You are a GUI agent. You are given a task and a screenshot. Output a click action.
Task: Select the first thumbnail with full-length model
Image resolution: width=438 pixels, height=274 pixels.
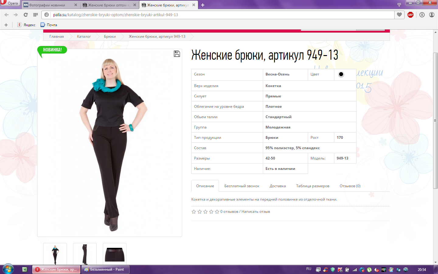[x=55, y=254]
